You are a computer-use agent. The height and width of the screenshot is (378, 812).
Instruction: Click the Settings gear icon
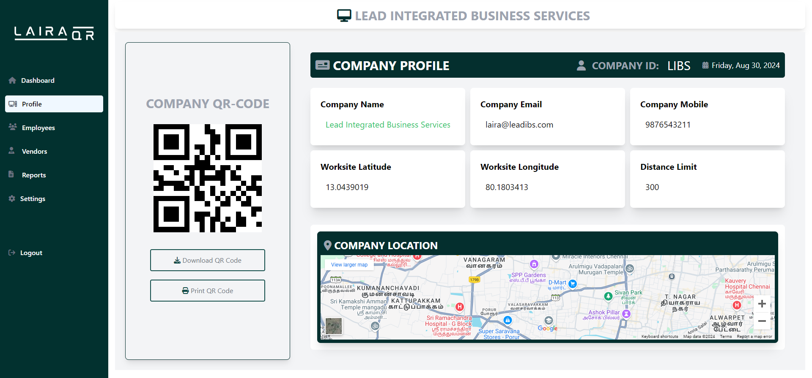click(12, 199)
